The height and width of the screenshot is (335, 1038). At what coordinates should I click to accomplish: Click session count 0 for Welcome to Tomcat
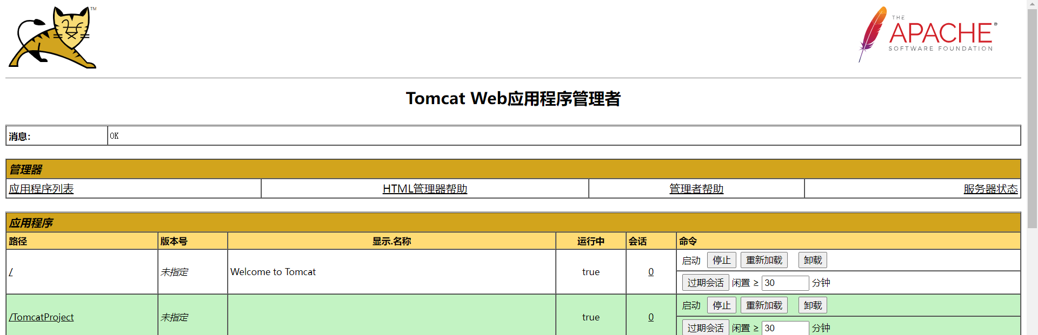click(x=651, y=272)
